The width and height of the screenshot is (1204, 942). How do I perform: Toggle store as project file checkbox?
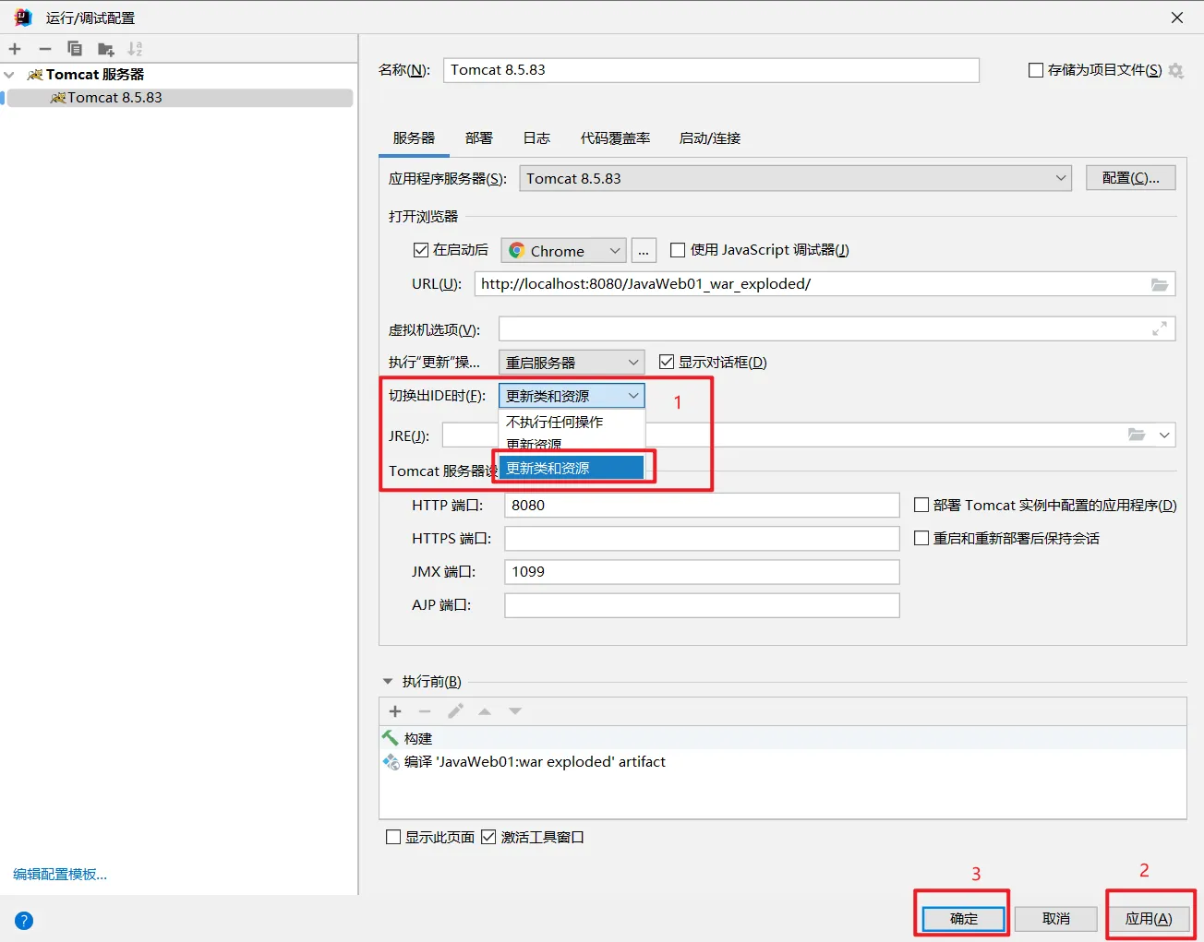(1036, 70)
